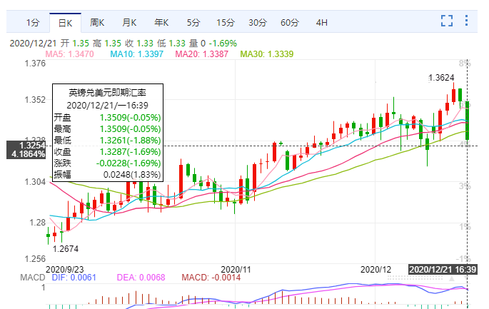
Task: Switch to the 60分 interval
Action: coord(289,22)
